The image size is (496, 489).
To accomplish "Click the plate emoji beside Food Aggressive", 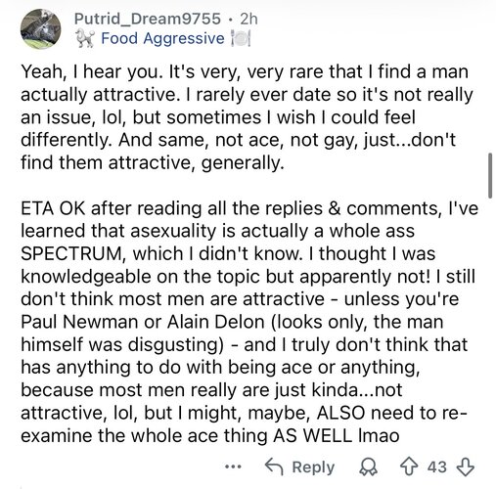I will coord(241,38).
